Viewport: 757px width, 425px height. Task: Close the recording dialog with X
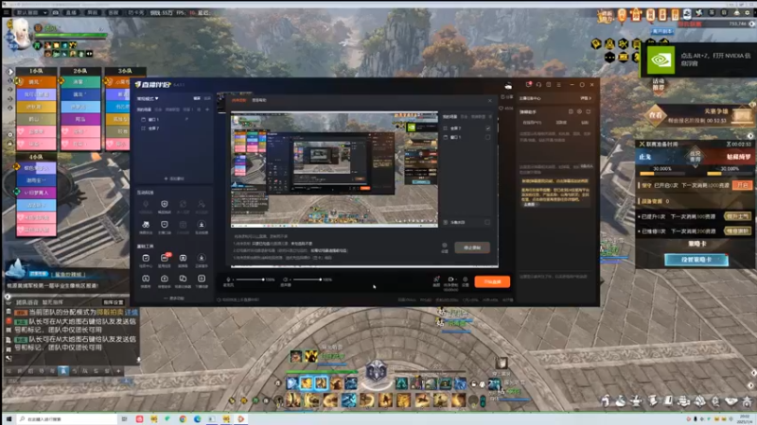(x=490, y=100)
